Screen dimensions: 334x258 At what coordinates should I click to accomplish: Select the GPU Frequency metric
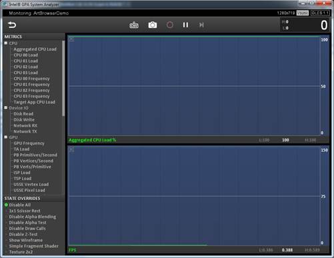(x=29, y=143)
